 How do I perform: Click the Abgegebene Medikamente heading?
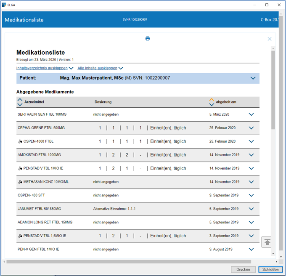click(x=45, y=92)
